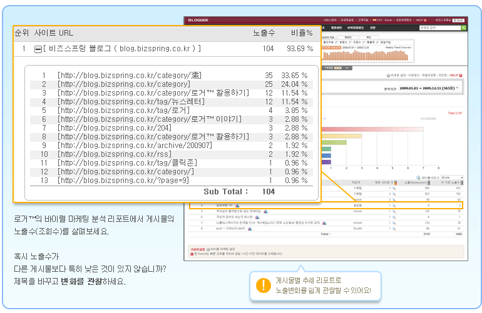Click the 니콜라스케이지 post title

click(268, 223)
